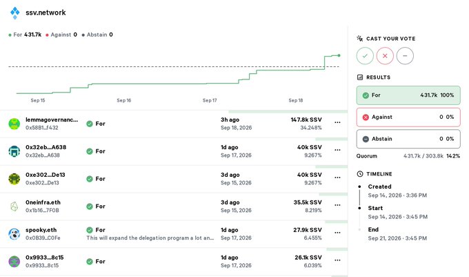This screenshot has width=469, height=277.
Task: Open ssv.network DAO title link
Action: coord(46,12)
